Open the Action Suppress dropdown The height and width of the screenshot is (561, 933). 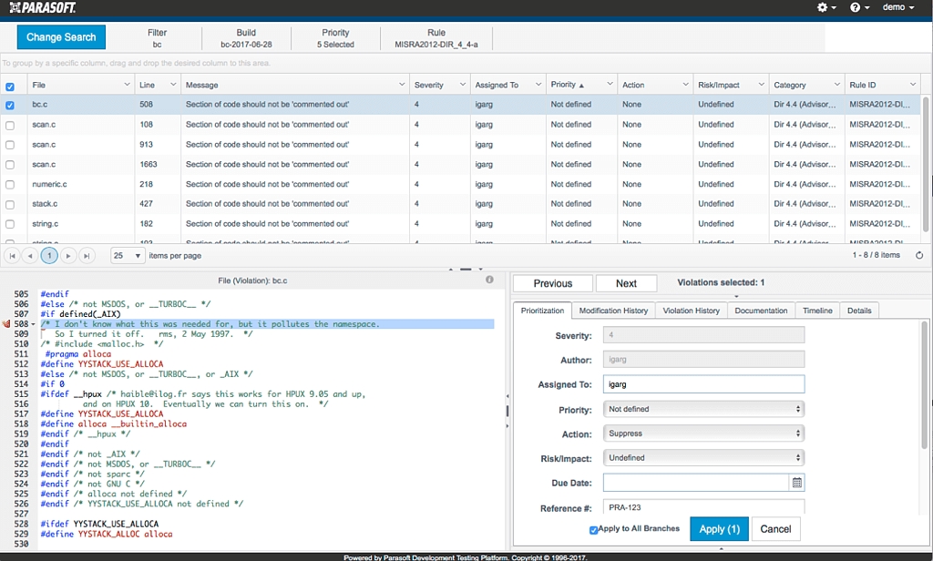click(x=703, y=433)
